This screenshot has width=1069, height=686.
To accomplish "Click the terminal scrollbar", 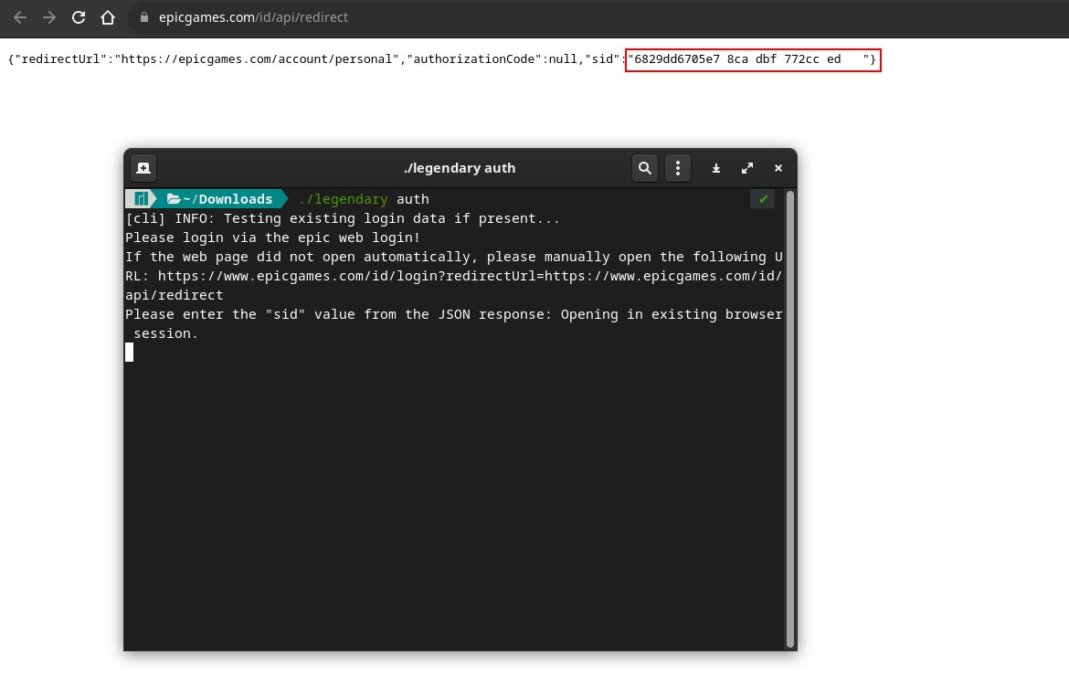I will click(x=790, y=418).
